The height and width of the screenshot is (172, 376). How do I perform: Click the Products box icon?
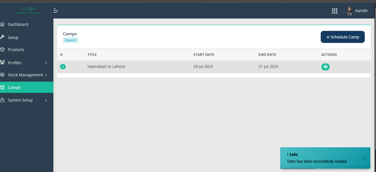pos(3,50)
